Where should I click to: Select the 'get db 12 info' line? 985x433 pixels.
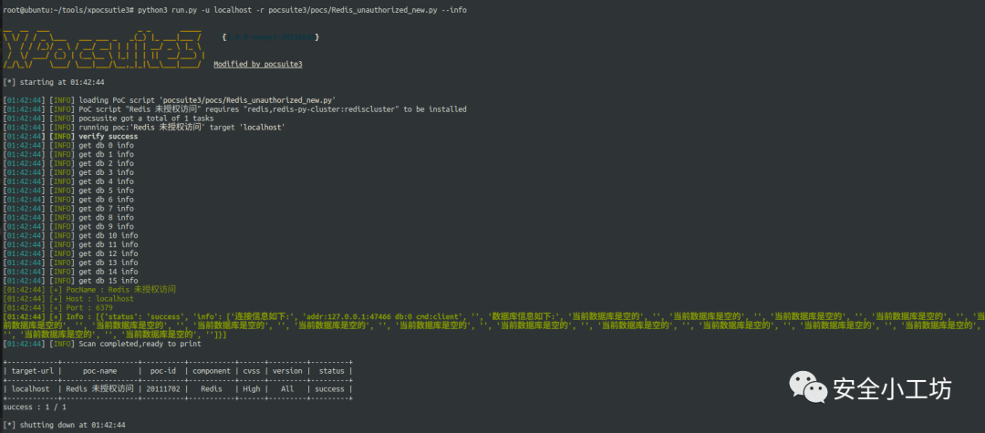(x=70, y=253)
